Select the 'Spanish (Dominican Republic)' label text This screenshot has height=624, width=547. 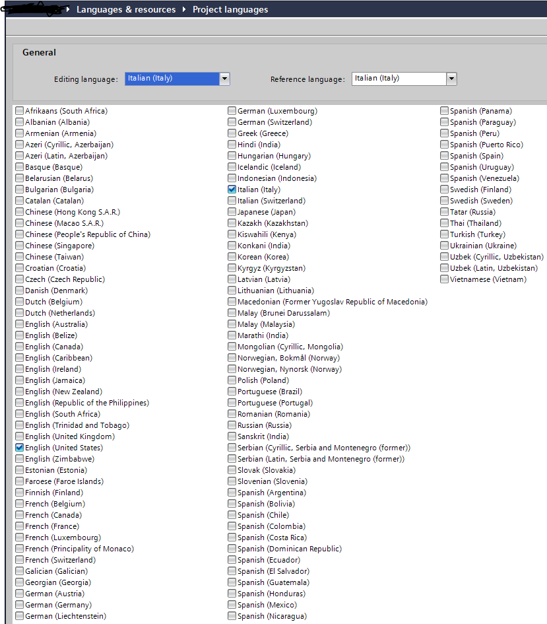[290, 549]
